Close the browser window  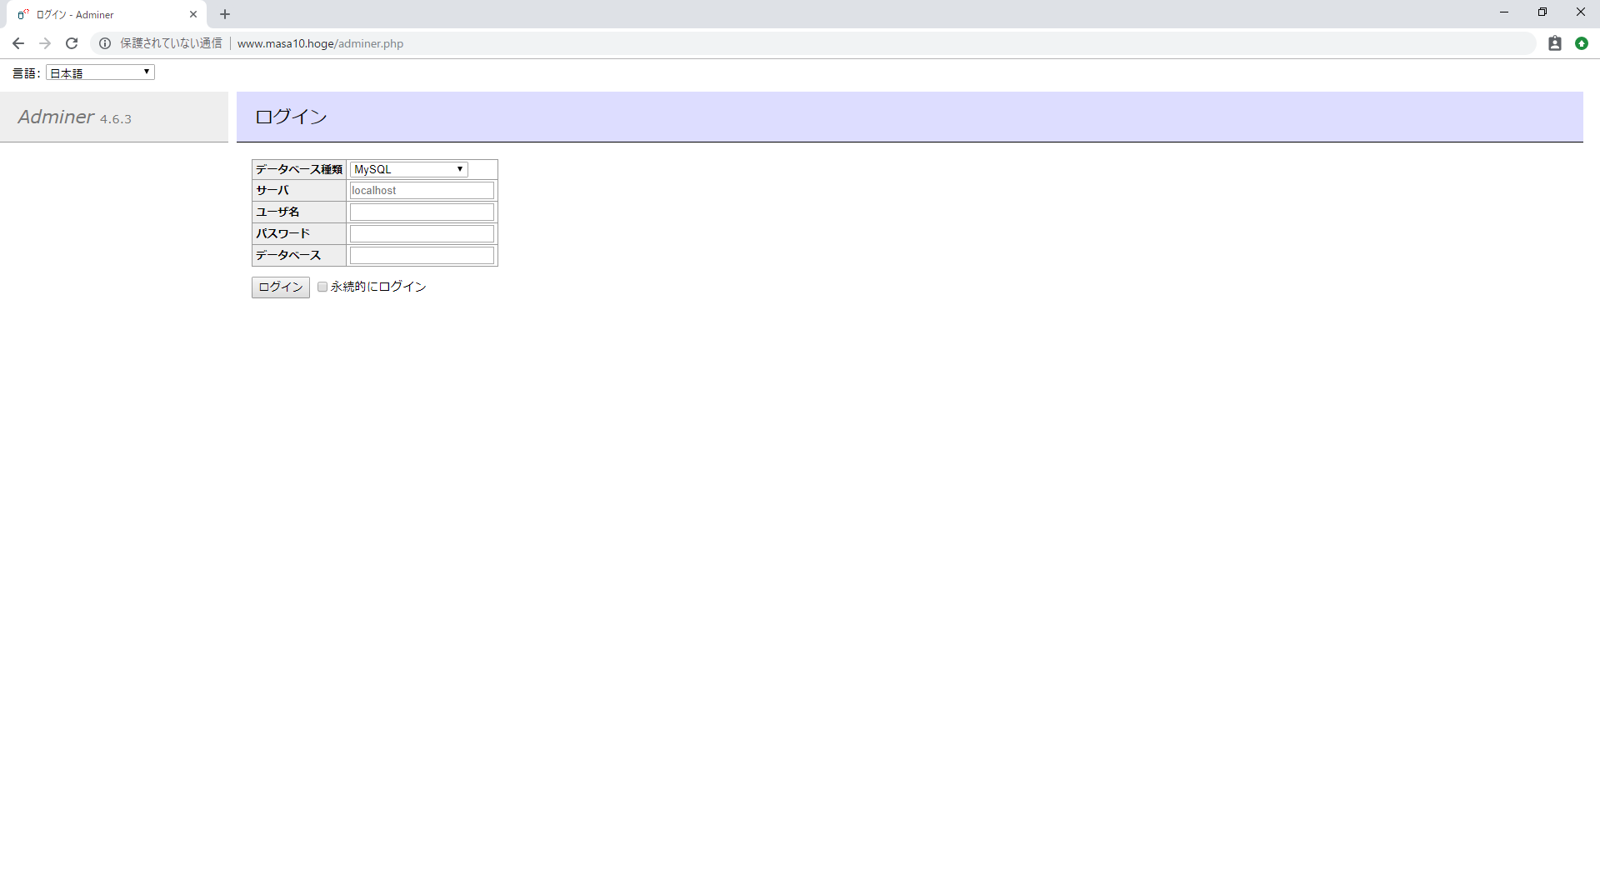pyautogui.click(x=1581, y=12)
